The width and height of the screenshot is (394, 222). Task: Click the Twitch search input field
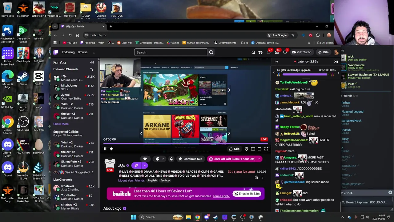[x=171, y=52]
